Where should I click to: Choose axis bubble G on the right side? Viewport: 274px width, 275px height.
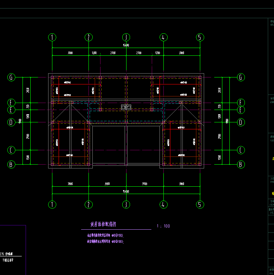[241, 77]
